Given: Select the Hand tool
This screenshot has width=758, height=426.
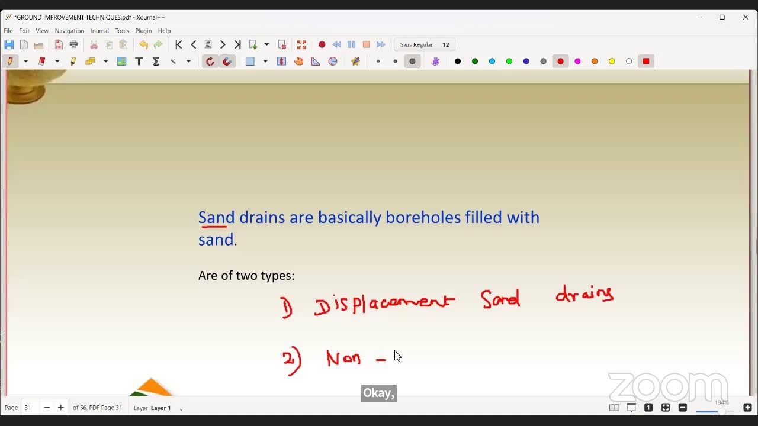Looking at the screenshot, I should [298, 61].
